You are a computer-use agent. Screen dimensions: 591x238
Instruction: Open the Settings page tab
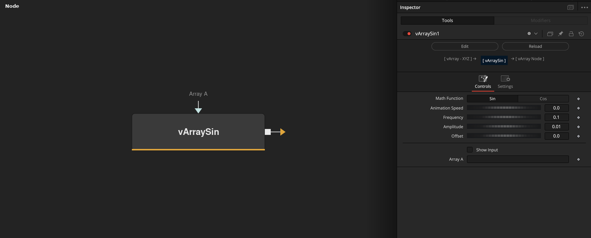[505, 82]
